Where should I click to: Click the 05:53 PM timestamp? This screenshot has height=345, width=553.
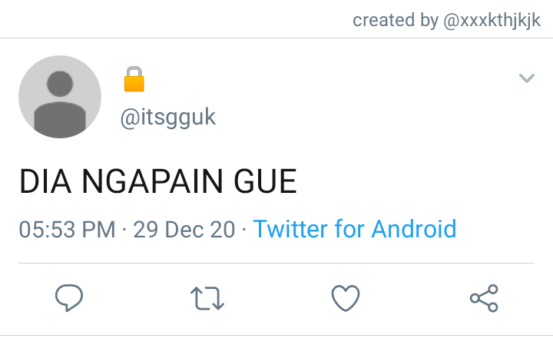coord(67,230)
